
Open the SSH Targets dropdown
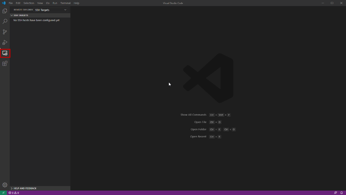click(x=51, y=10)
